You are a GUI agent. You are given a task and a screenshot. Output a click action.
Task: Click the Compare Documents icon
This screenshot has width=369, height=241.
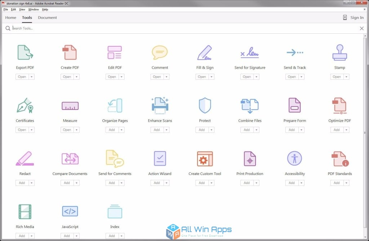coord(70,159)
